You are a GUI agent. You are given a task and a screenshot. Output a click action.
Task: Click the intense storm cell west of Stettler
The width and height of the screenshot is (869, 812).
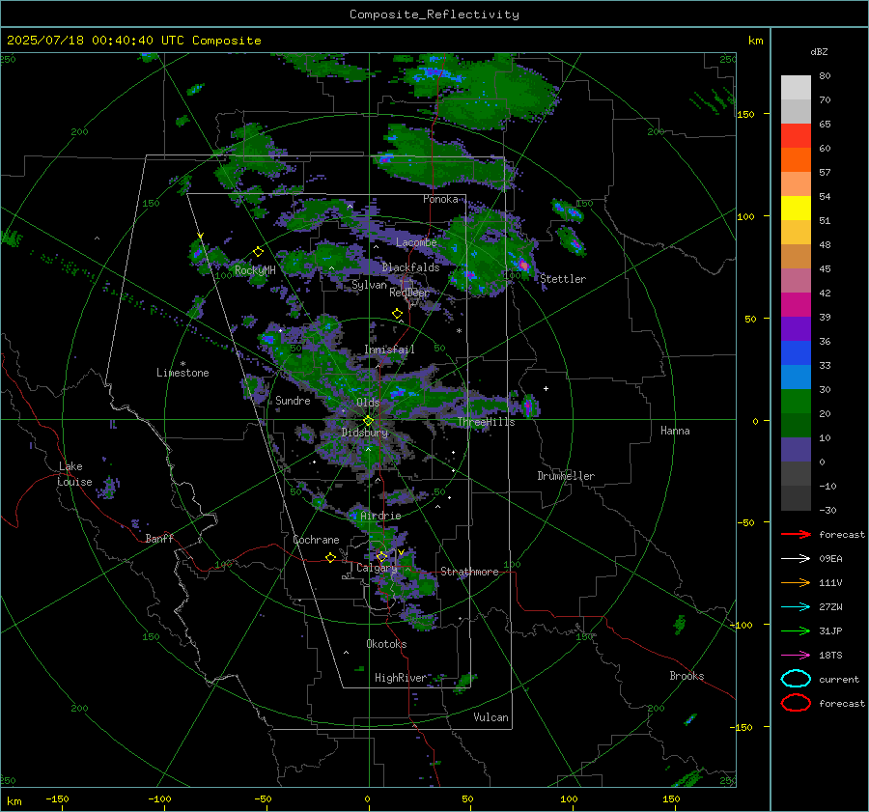pyautogui.click(x=523, y=265)
